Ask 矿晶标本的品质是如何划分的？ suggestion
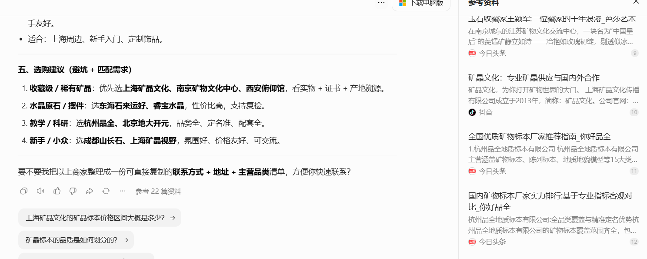 pos(76,240)
